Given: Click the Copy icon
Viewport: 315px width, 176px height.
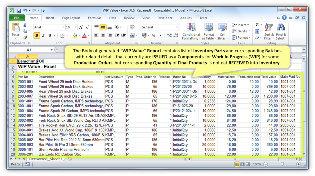Looking at the screenshot, I should coord(25,31).
